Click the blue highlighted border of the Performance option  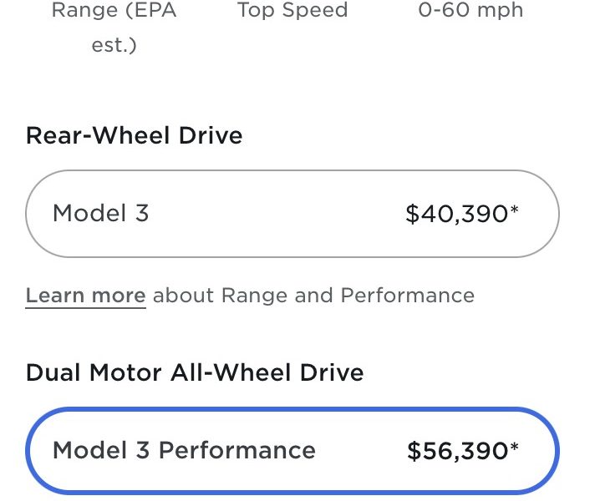click(x=292, y=409)
